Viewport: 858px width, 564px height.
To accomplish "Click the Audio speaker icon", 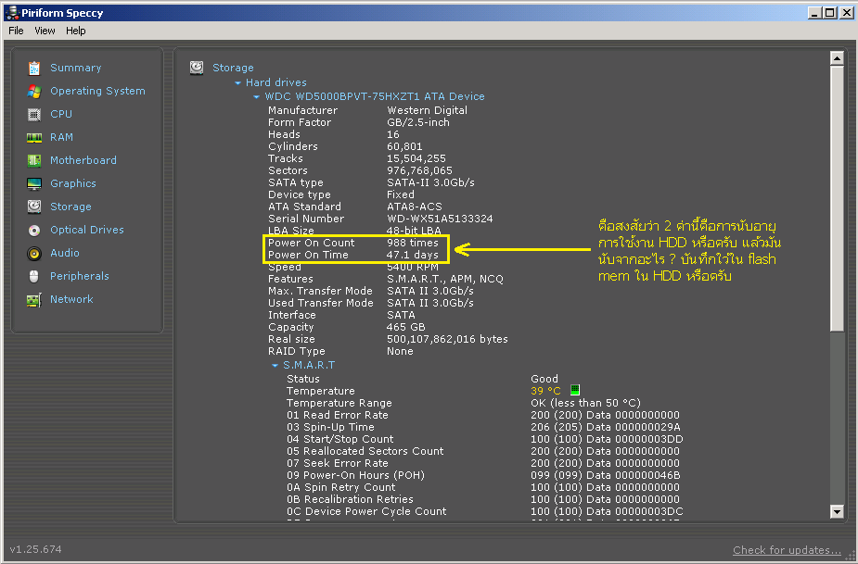I will [34, 253].
